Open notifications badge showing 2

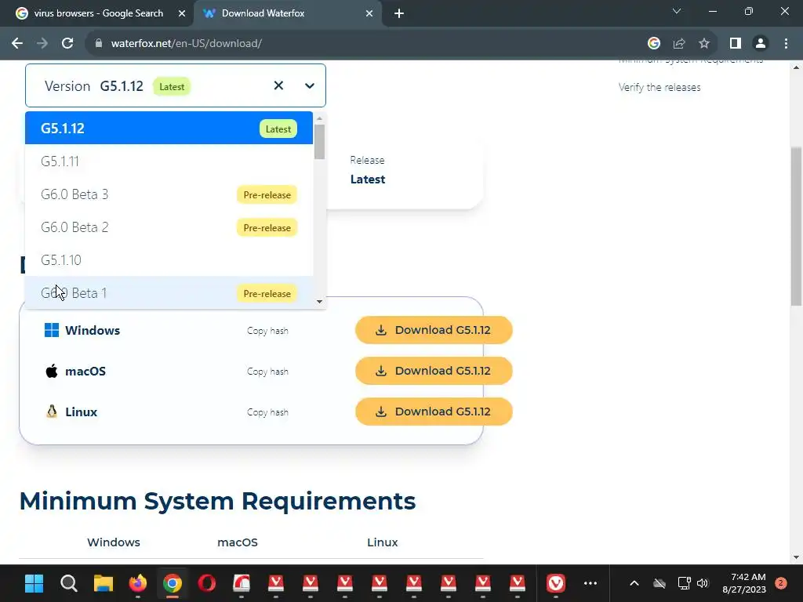coord(781,583)
